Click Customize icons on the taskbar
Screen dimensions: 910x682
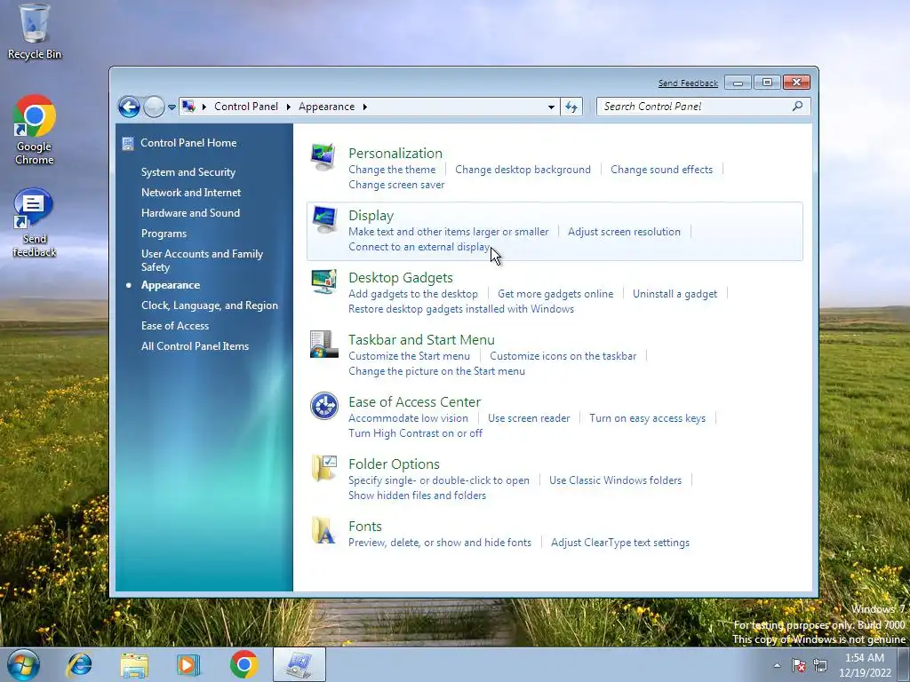point(563,356)
